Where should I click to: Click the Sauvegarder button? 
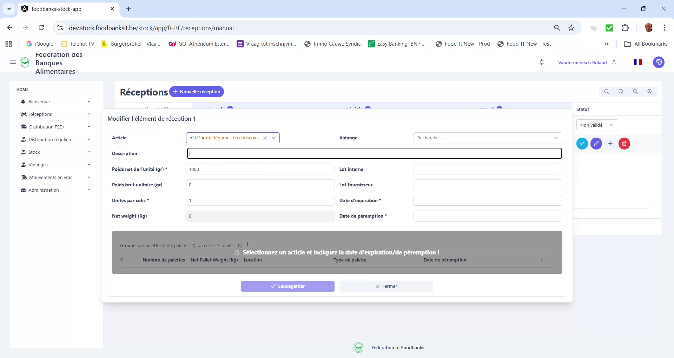coord(288,286)
